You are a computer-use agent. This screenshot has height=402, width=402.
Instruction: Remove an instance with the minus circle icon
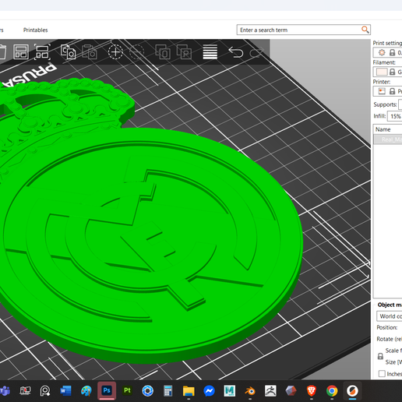coord(136,52)
